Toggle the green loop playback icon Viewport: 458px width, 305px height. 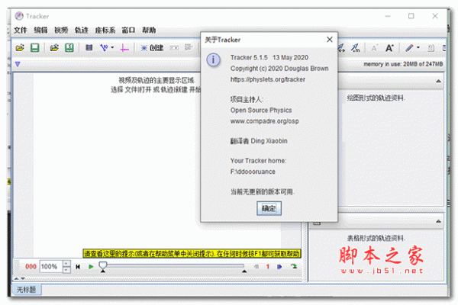coord(294,266)
